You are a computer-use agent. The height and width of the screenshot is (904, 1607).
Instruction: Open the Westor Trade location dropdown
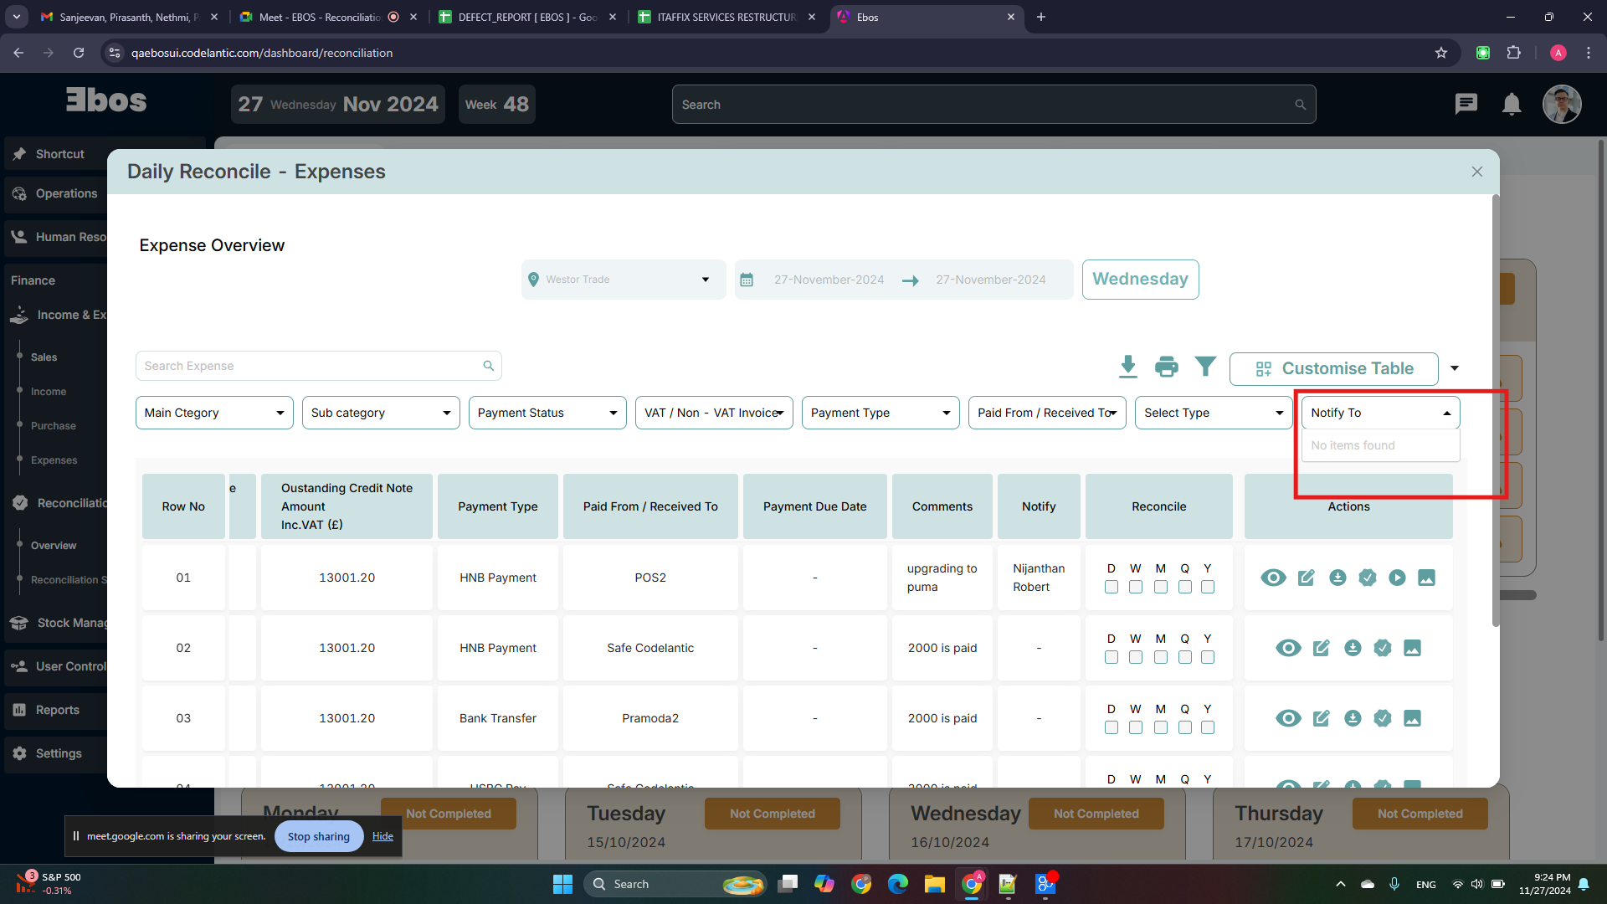[624, 280]
